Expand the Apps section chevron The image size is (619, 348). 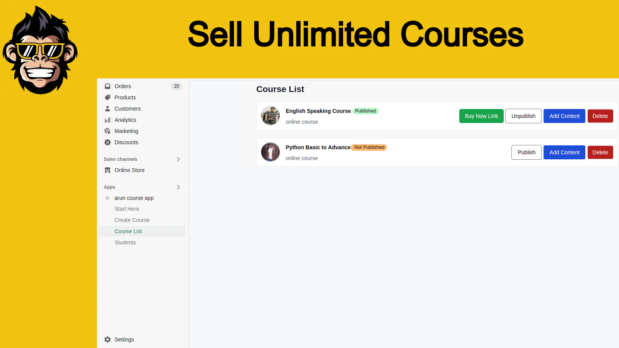(x=178, y=187)
